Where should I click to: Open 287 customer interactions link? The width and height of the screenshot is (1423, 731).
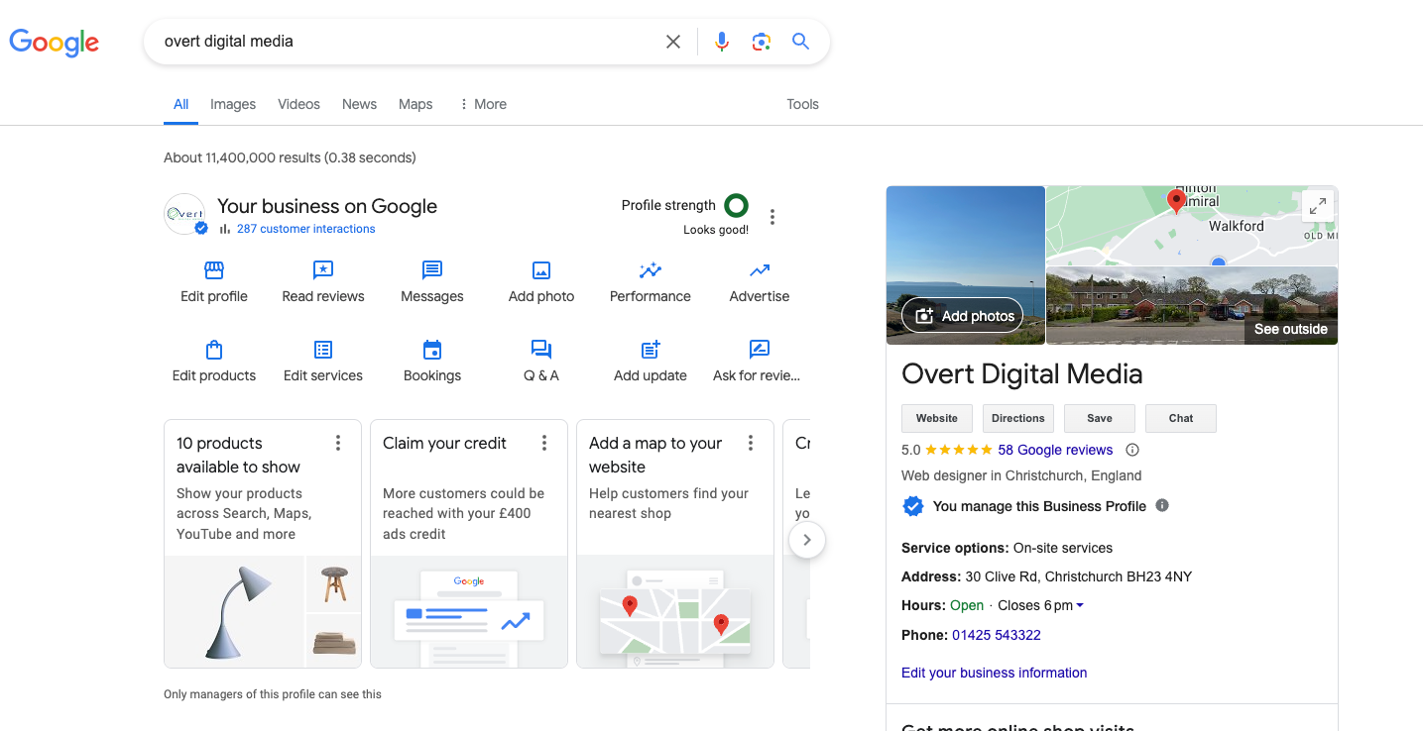point(305,229)
